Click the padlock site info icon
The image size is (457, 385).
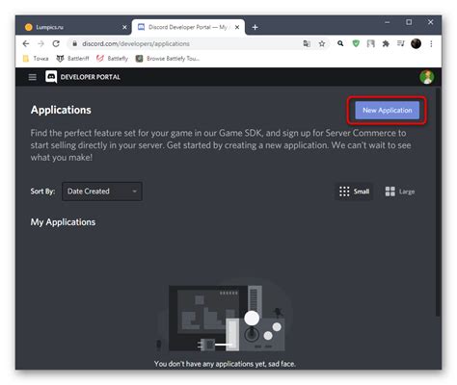pyautogui.click(x=74, y=43)
